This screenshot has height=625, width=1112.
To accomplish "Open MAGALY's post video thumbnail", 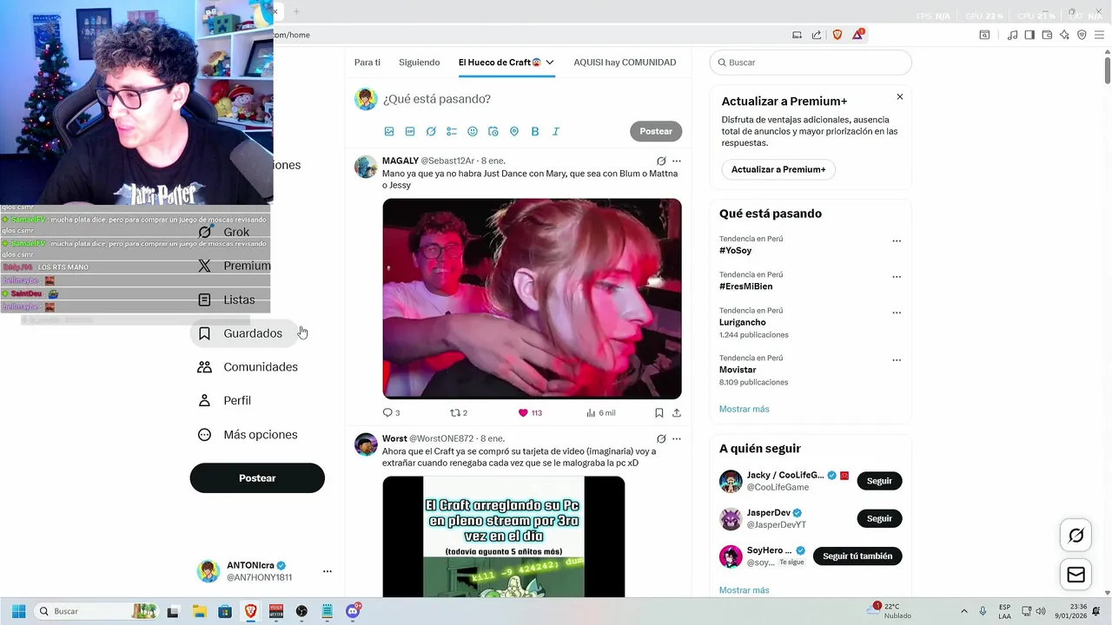I will pyautogui.click(x=532, y=299).
